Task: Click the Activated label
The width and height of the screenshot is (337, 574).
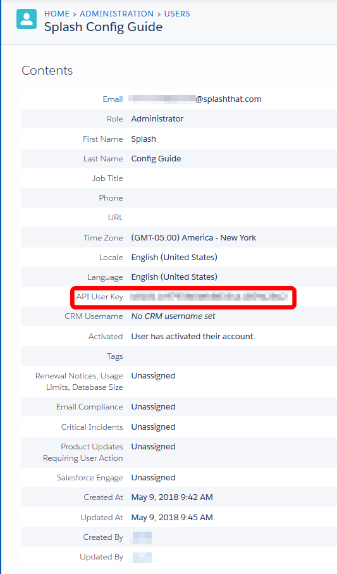Action: pyautogui.click(x=106, y=337)
